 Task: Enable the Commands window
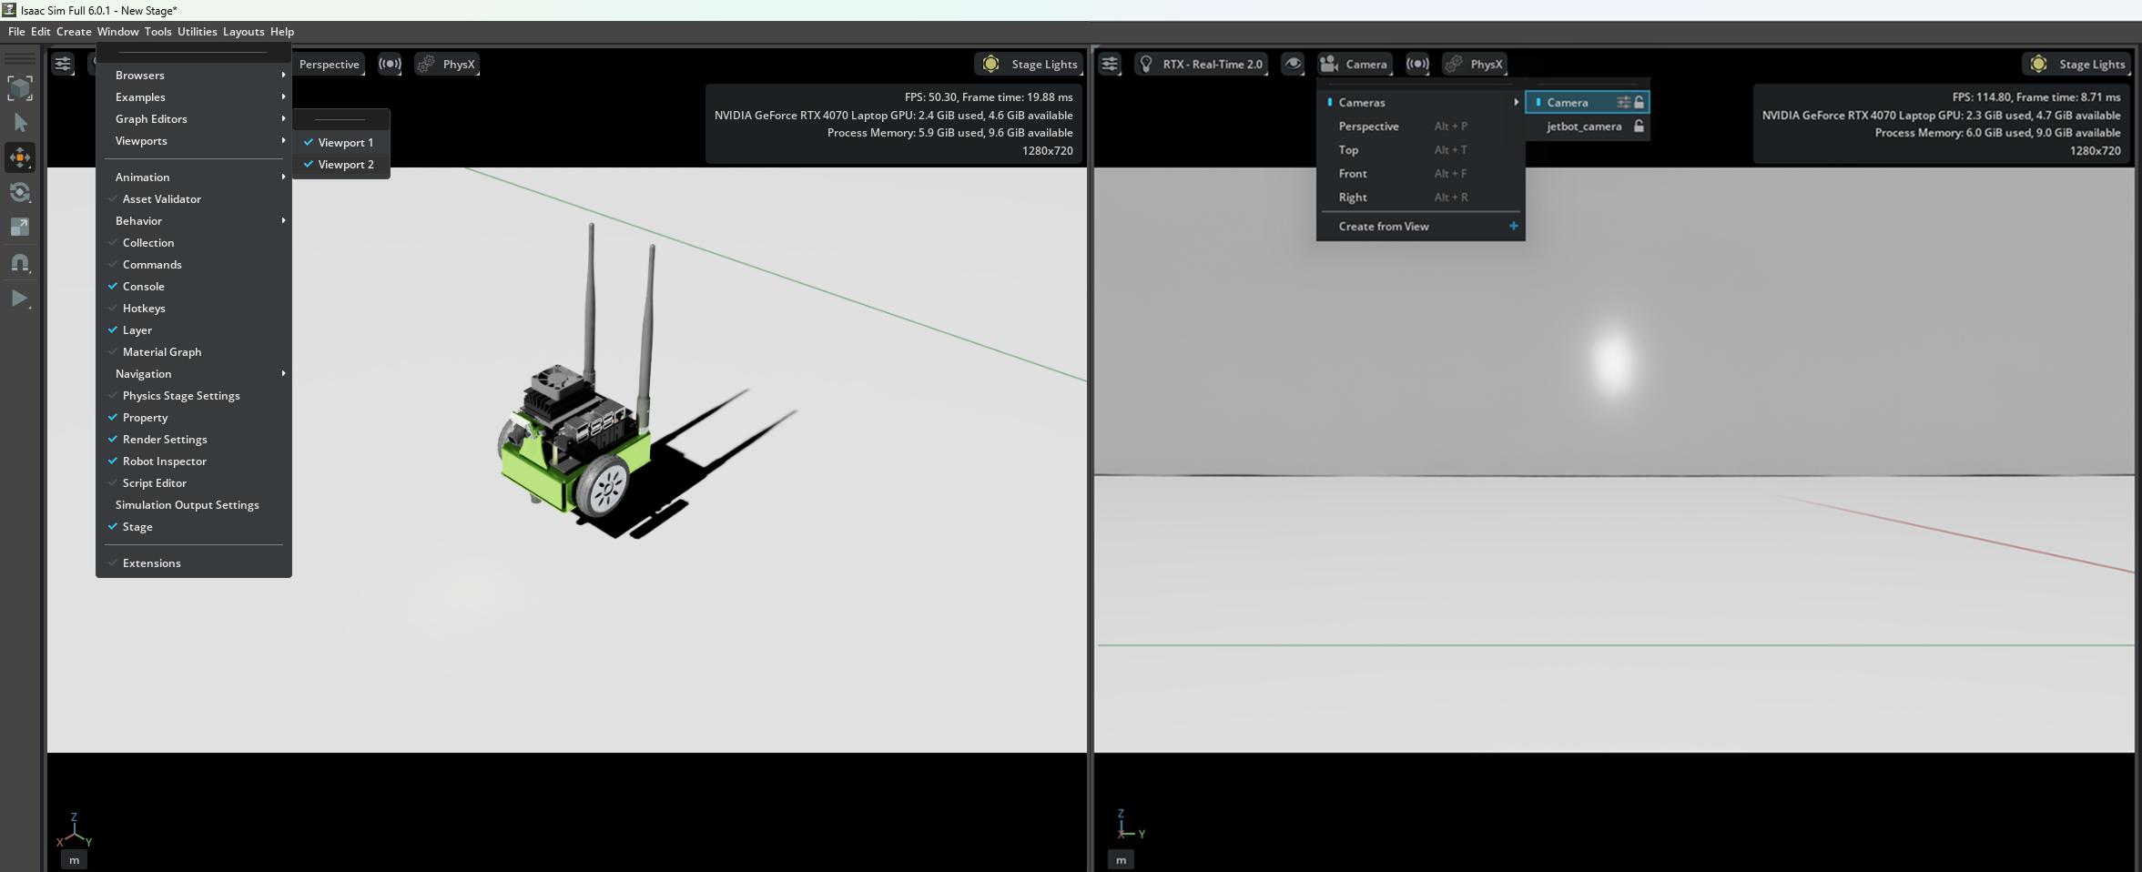pos(194,265)
